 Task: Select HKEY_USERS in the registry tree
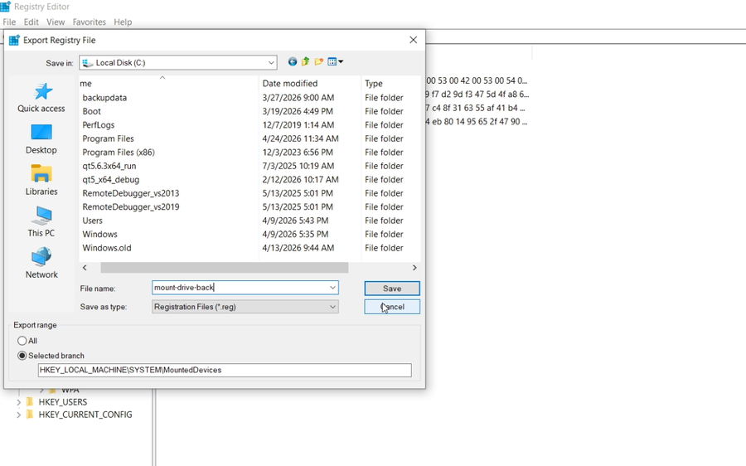pyautogui.click(x=63, y=402)
